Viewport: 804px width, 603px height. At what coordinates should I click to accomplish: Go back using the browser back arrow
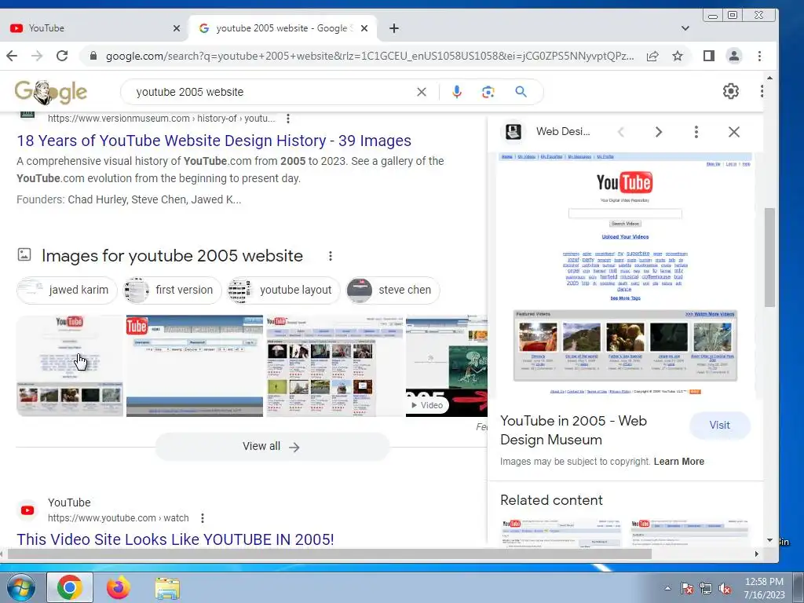(12, 56)
